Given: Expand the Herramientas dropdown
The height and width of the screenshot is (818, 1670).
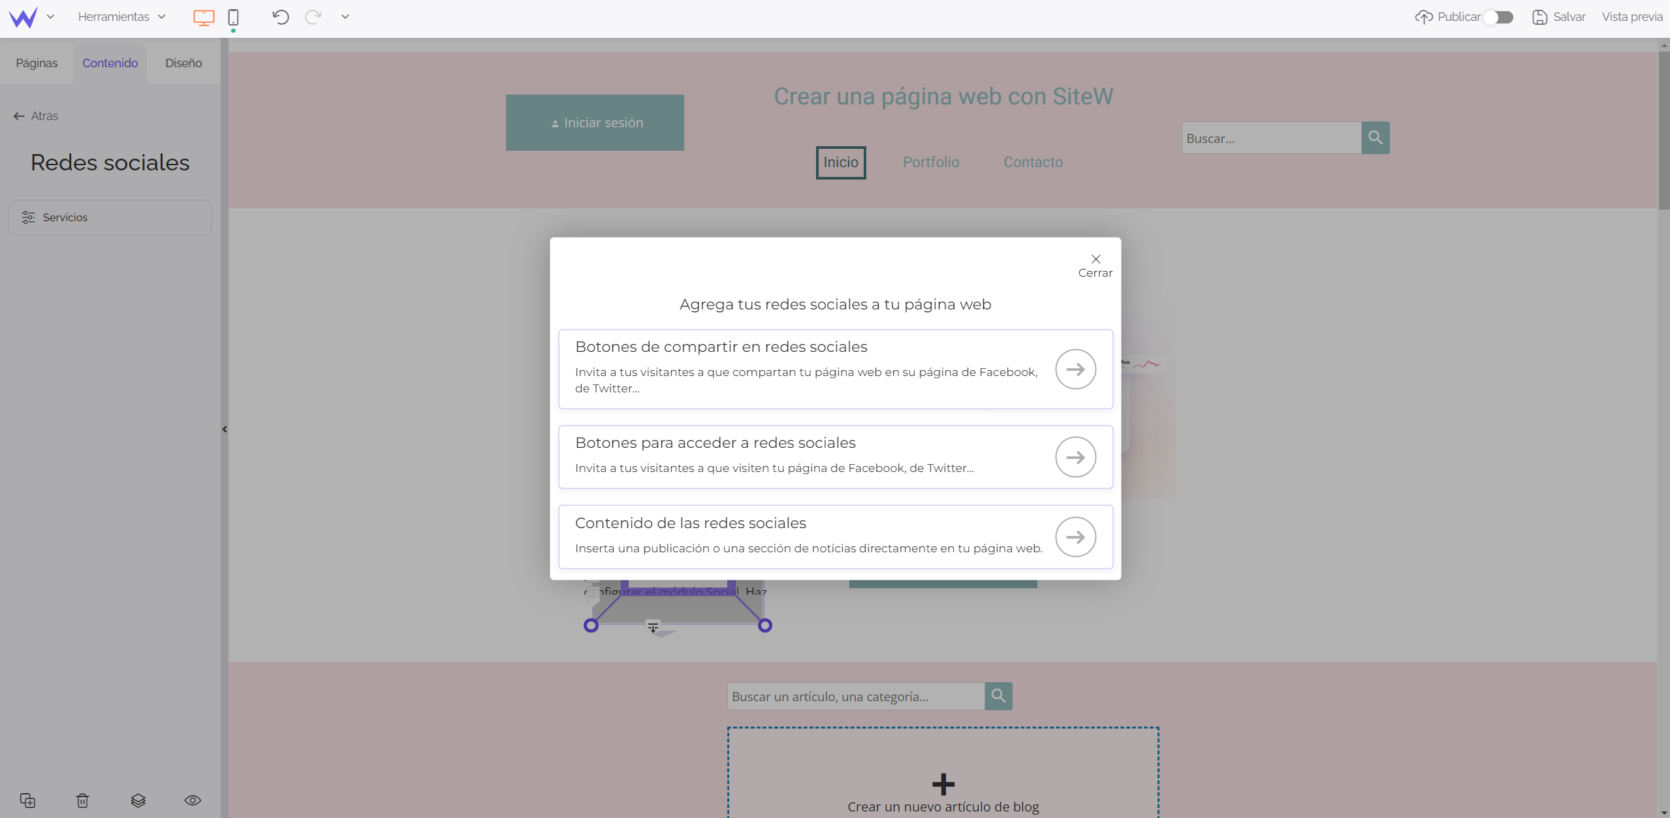Looking at the screenshot, I should pos(121,17).
